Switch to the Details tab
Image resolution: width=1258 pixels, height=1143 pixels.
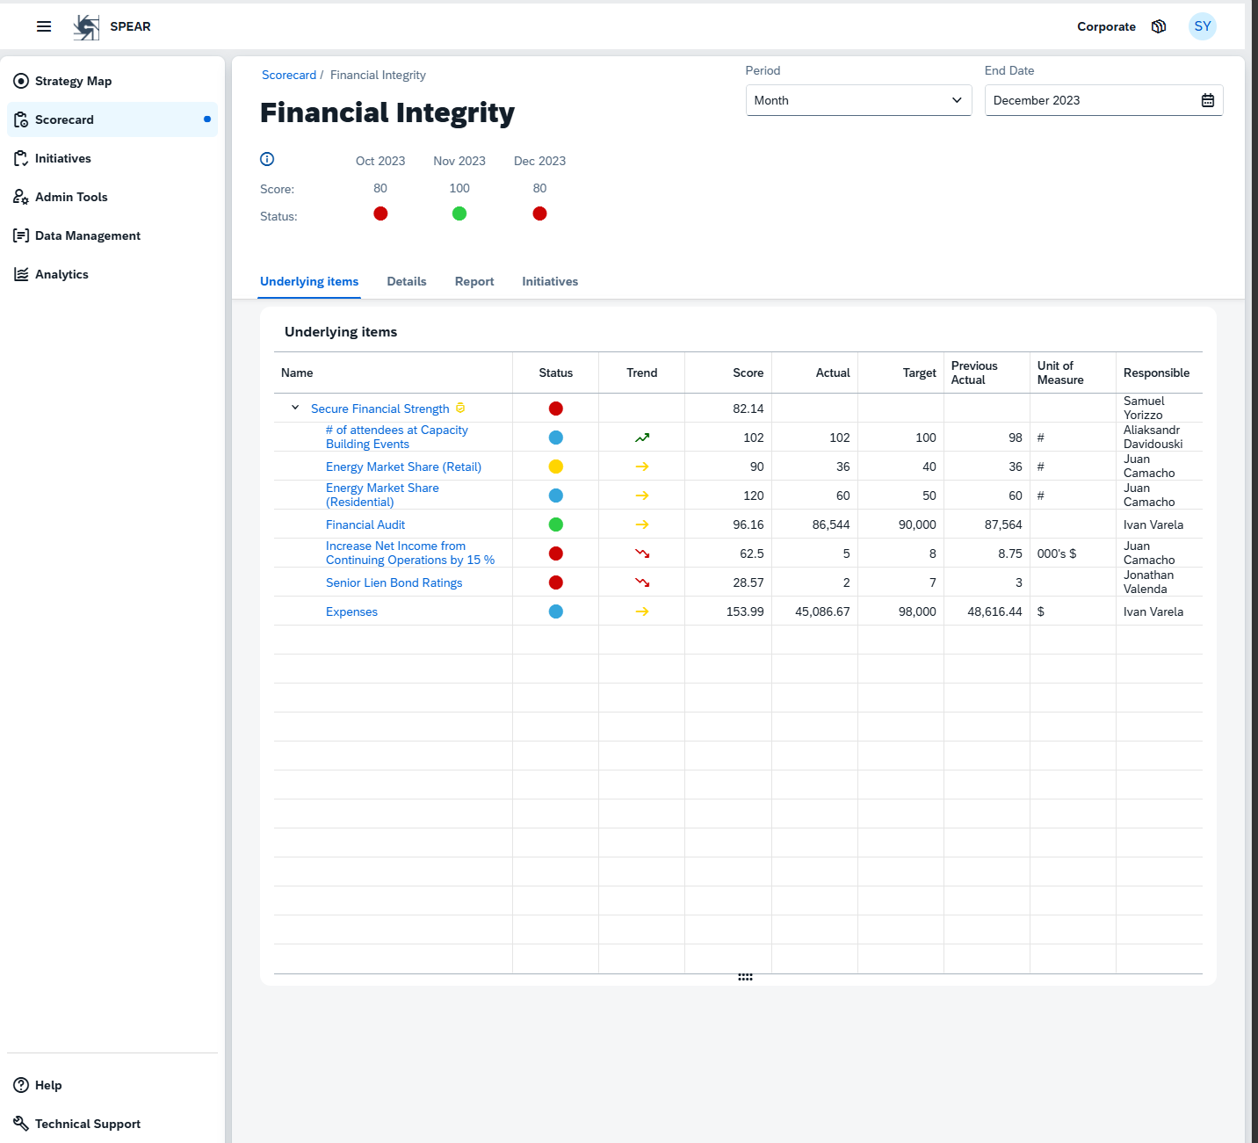pos(406,281)
